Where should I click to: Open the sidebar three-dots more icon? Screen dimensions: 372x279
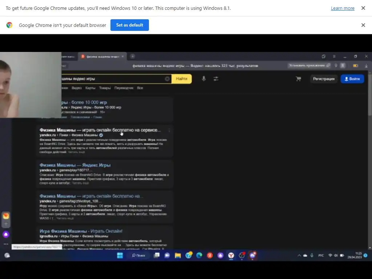[6, 244]
